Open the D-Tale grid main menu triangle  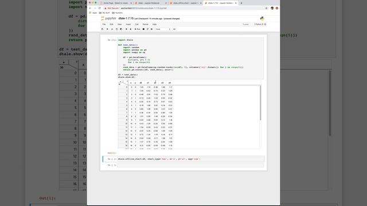tap(127, 81)
